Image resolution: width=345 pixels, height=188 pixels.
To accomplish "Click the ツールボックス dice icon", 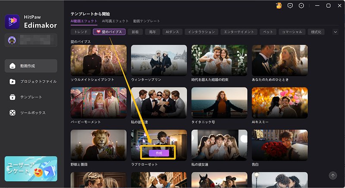I will [13, 113].
